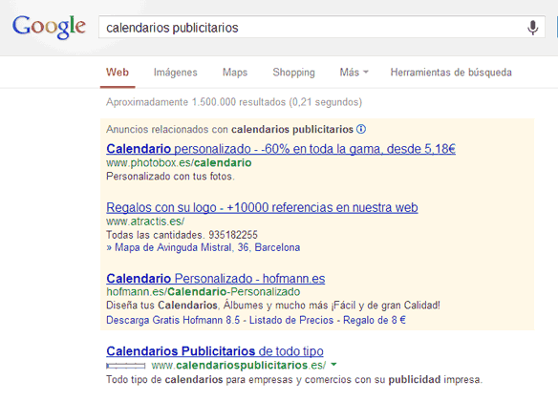This screenshot has width=558, height=401.
Task: Open Calendario personalizado -60% ad link
Action: click(281, 149)
